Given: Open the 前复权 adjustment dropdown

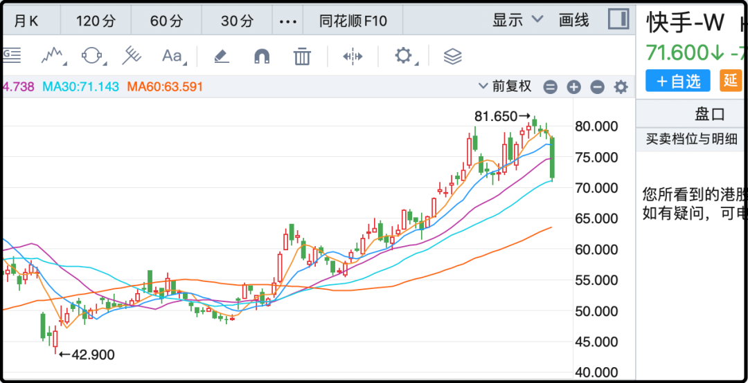Looking at the screenshot, I should [506, 86].
